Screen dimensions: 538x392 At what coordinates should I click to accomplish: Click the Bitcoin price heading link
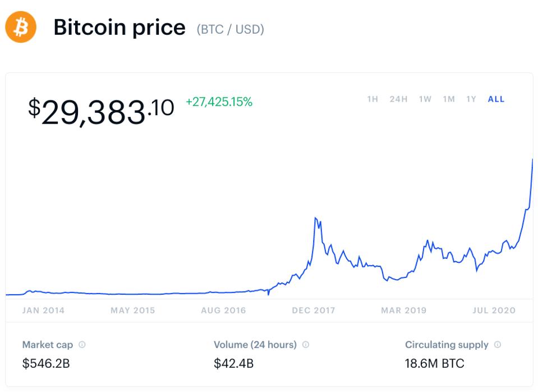(x=119, y=27)
